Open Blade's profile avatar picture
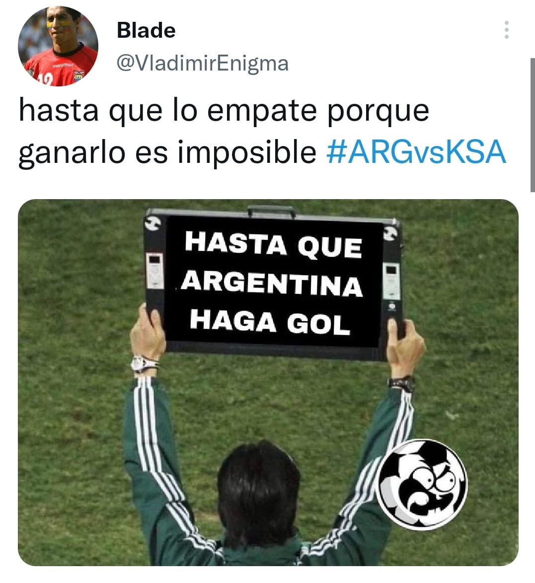The height and width of the screenshot is (583, 535). click(x=58, y=46)
